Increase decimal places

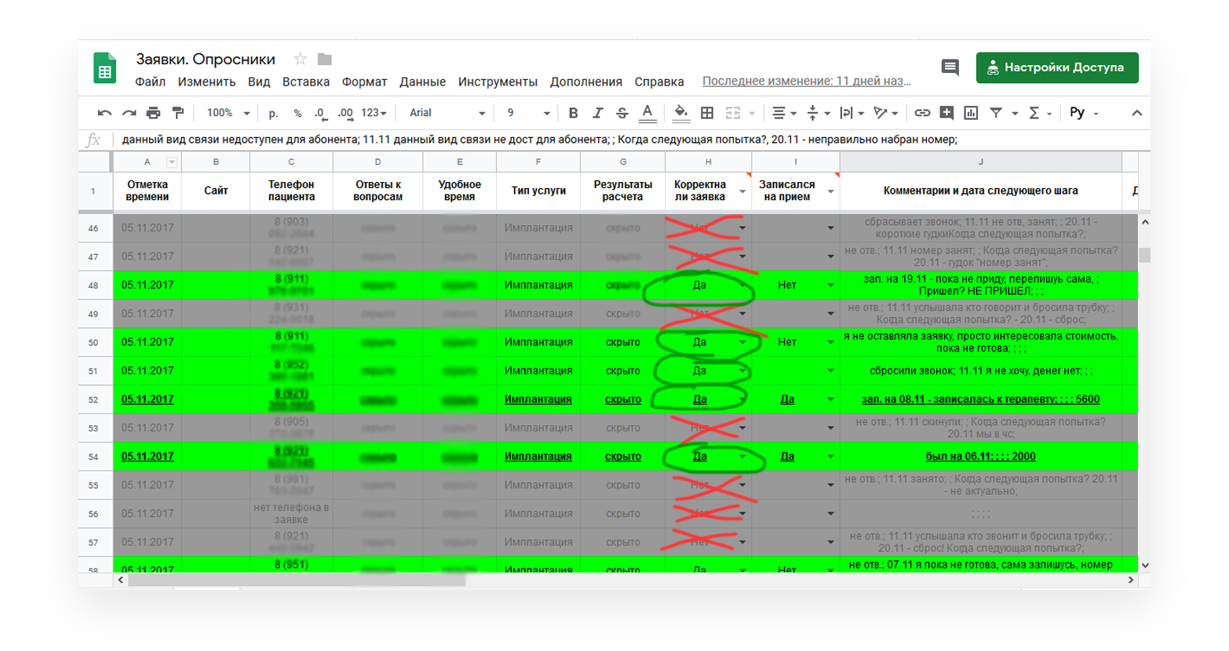click(345, 113)
